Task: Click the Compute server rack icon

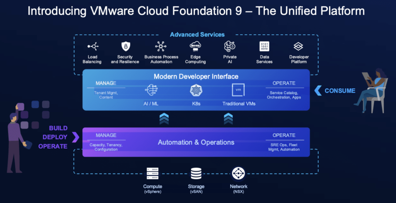Action: (152, 174)
